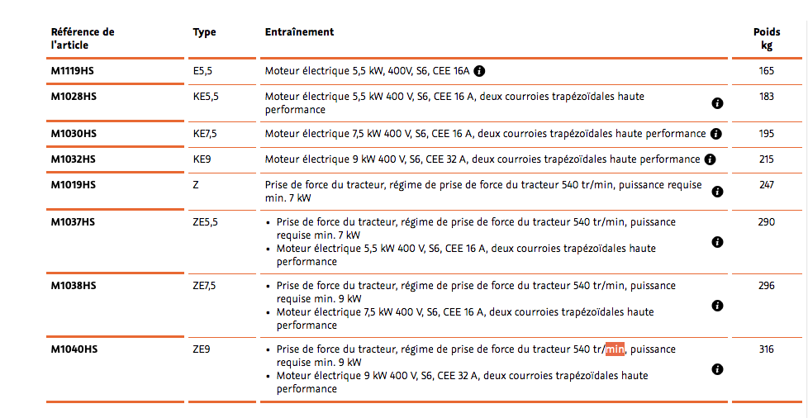Click info icon in M1019HS row
This screenshot has width=808, height=418.
tap(717, 192)
